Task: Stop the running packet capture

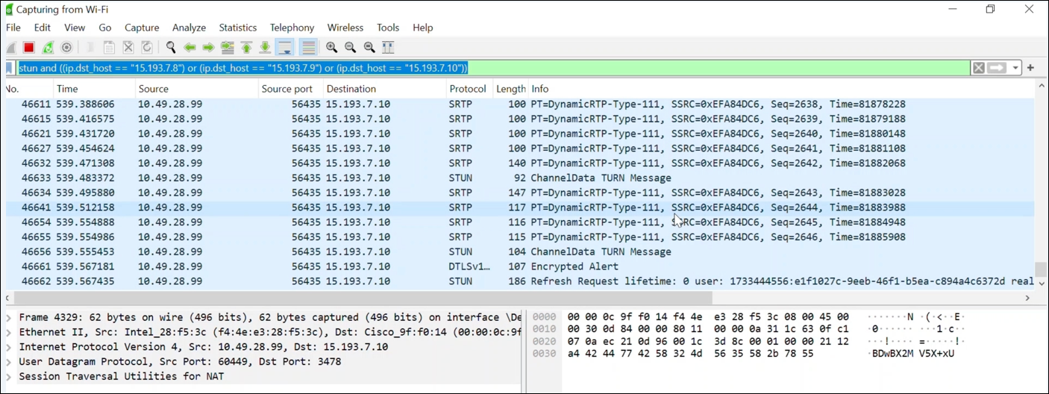Action: (28, 48)
